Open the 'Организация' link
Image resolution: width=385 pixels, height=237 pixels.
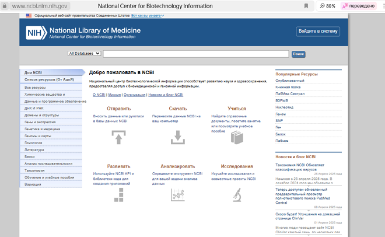134,95
